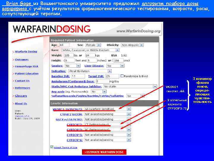Viewport: 214px width, 161px height.
Task: Open the Outcomes sidebar link
Action: 22,60
